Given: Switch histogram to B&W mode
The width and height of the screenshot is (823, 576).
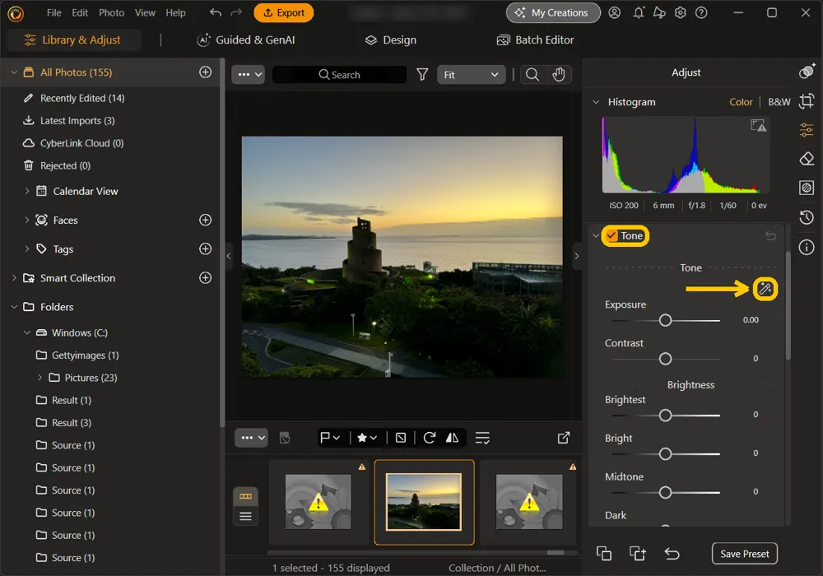Looking at the screenshot, I should (779, 102).
